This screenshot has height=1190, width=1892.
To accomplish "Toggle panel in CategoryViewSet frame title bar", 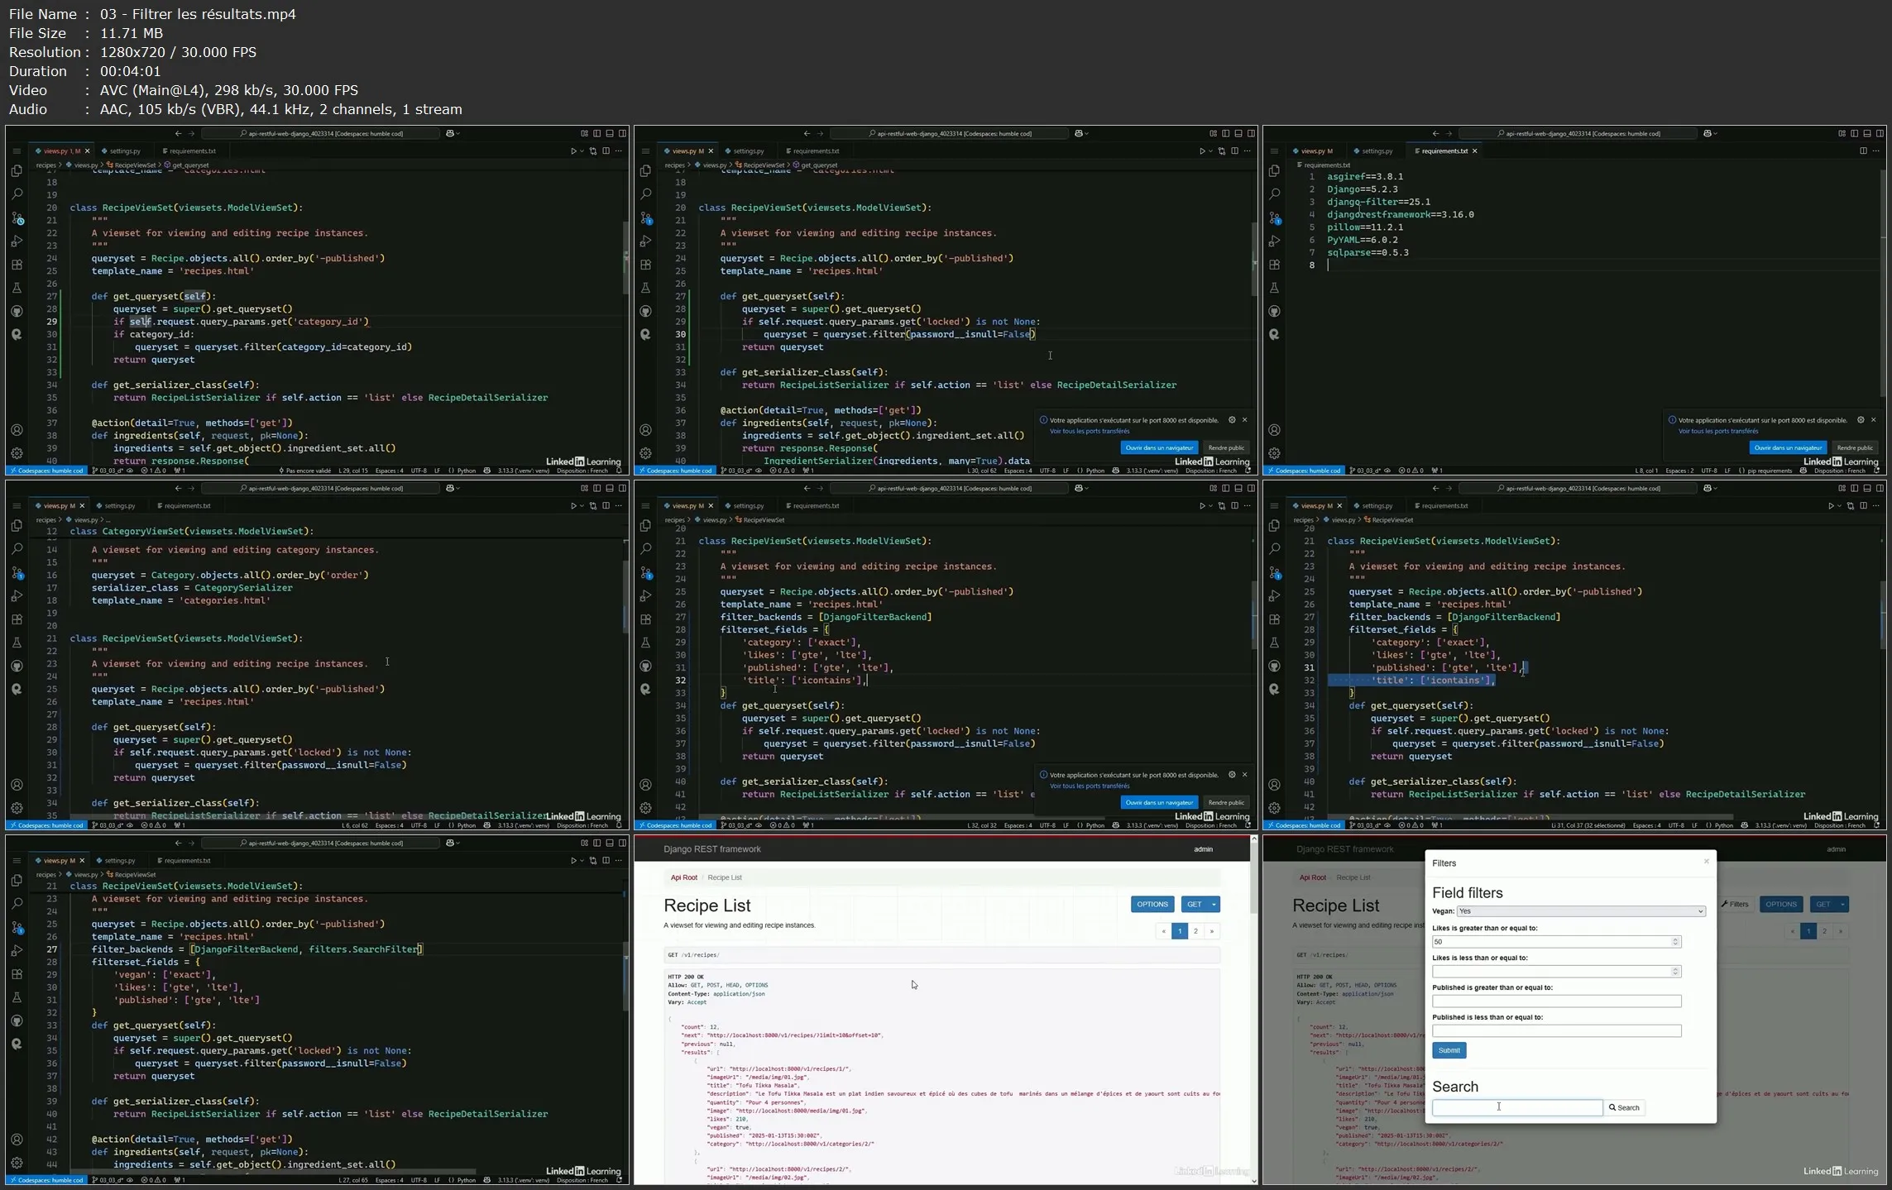I will (x=610, y=488).
